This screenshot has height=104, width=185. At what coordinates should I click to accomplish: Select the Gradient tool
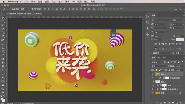3,59
